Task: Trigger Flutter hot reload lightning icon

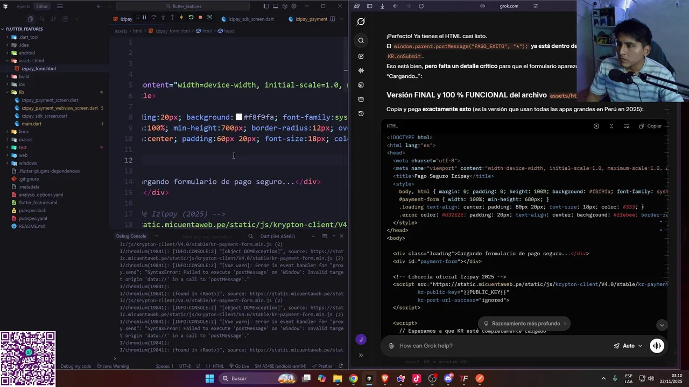Action: coord(181,18)
